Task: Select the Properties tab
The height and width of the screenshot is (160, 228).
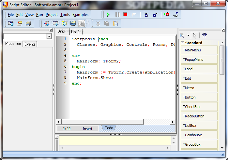Action: tap(13, 44)
